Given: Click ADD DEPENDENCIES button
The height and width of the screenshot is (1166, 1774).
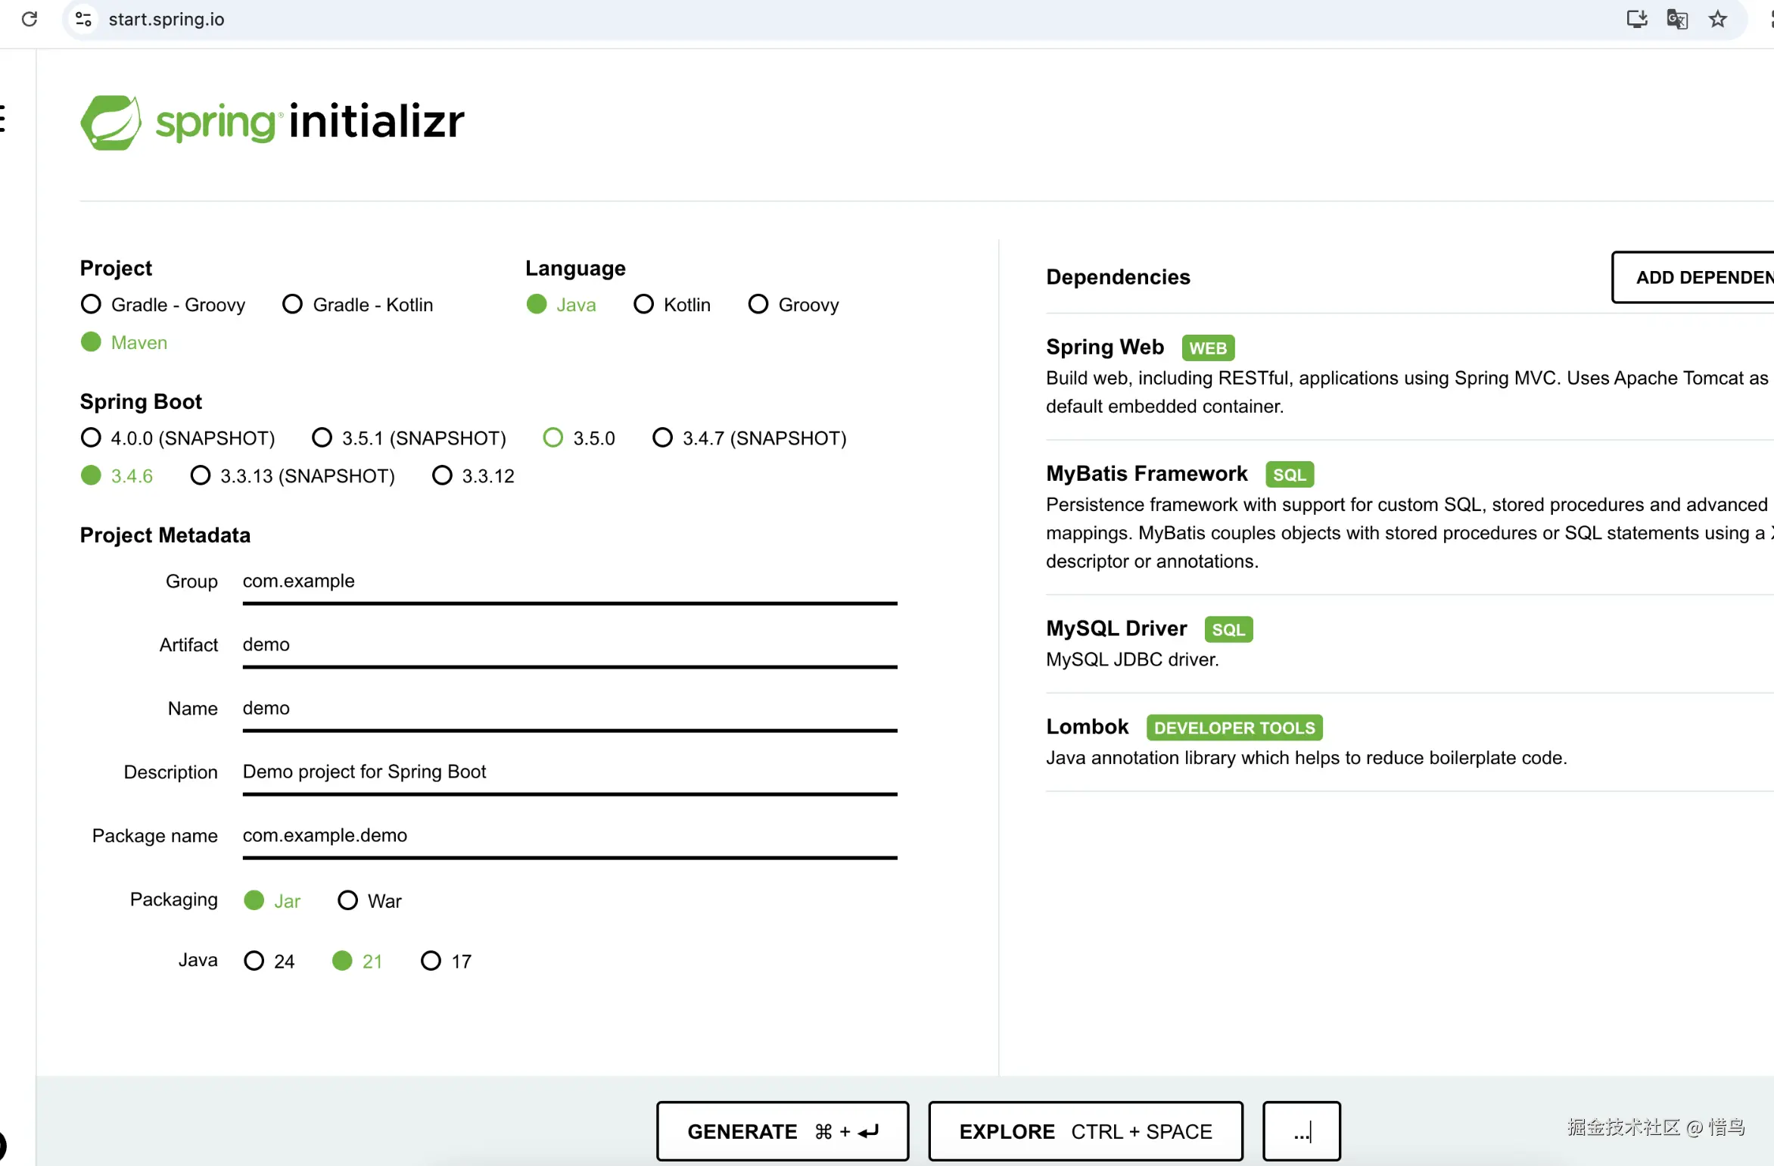Looking at the screenshot, I should [x=1695, y=278].
